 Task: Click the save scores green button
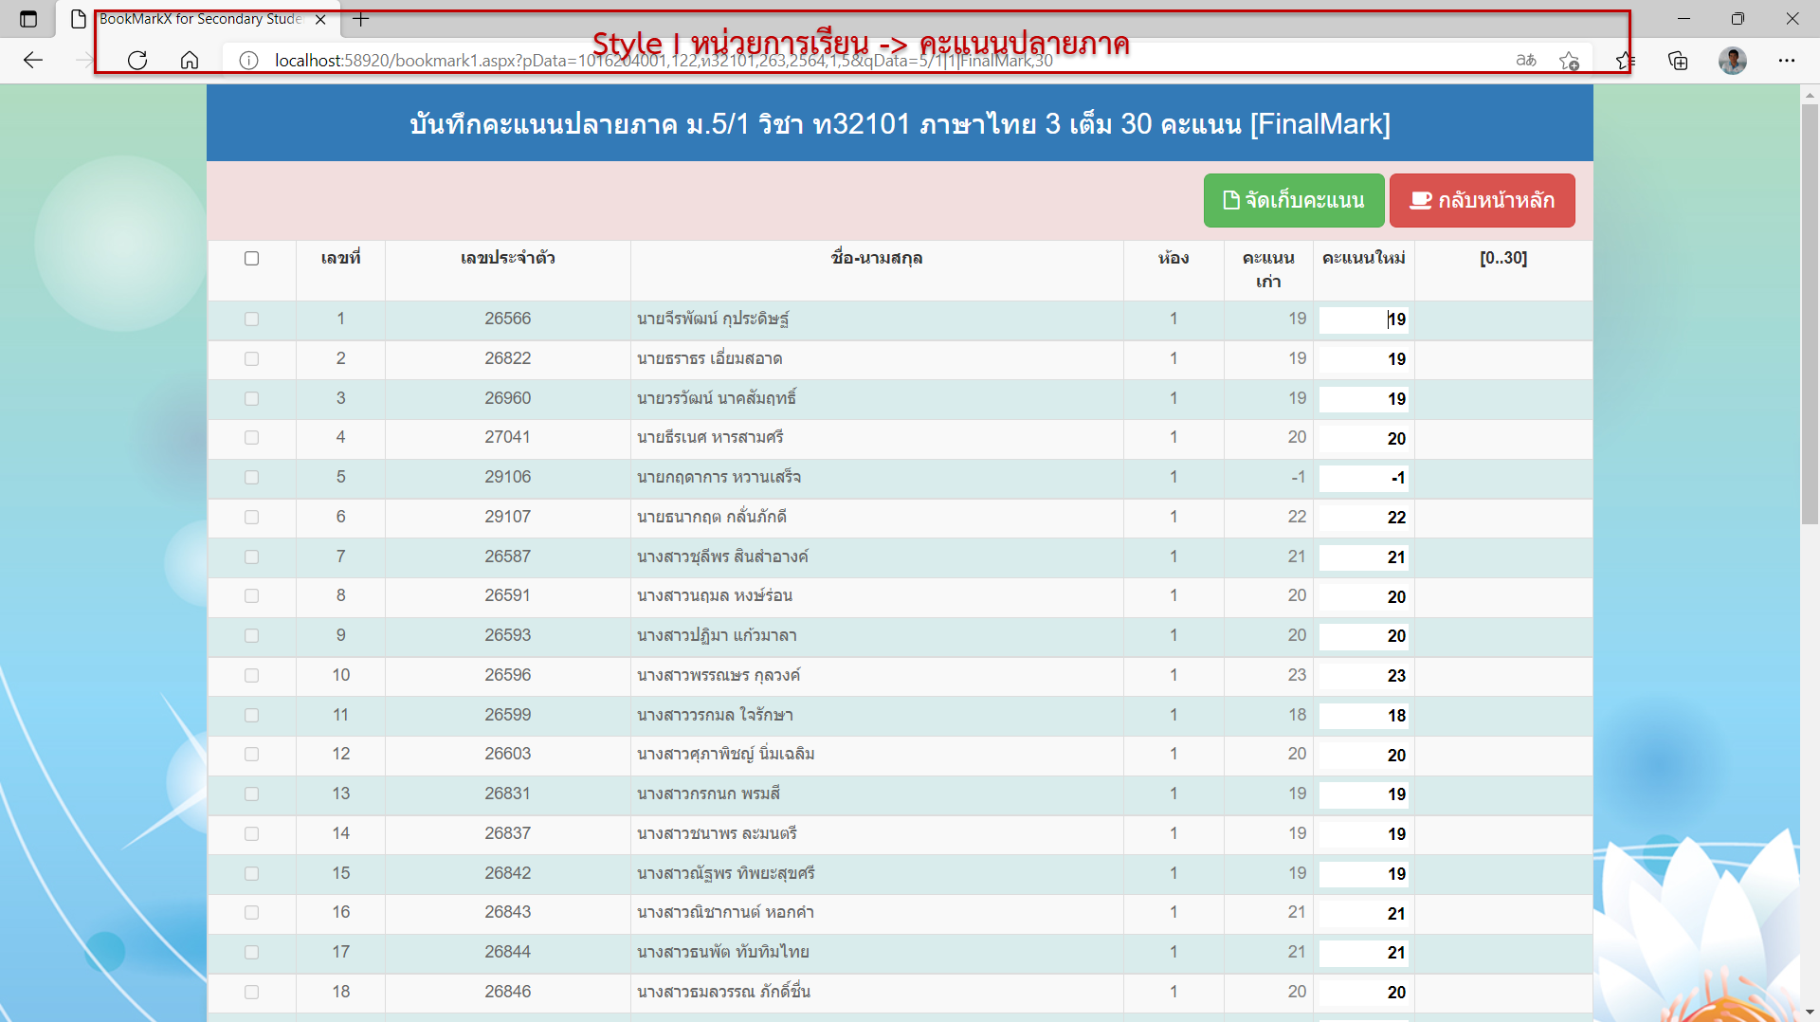(x=1294, y=200)
